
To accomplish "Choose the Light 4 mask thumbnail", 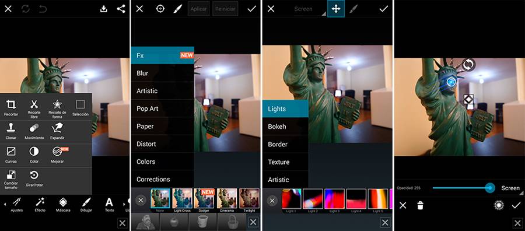I will click(356, 201).
